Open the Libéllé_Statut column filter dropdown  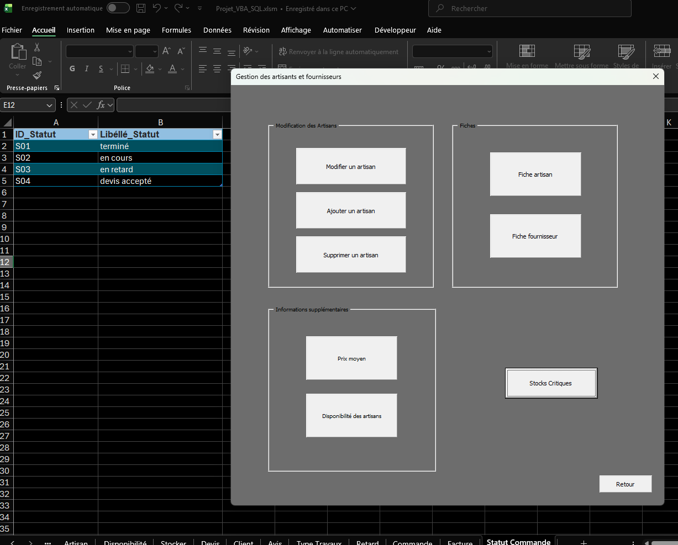coord(217,135)
